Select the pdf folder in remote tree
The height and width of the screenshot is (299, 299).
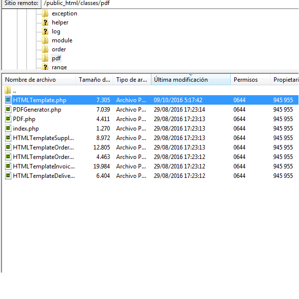56,58
